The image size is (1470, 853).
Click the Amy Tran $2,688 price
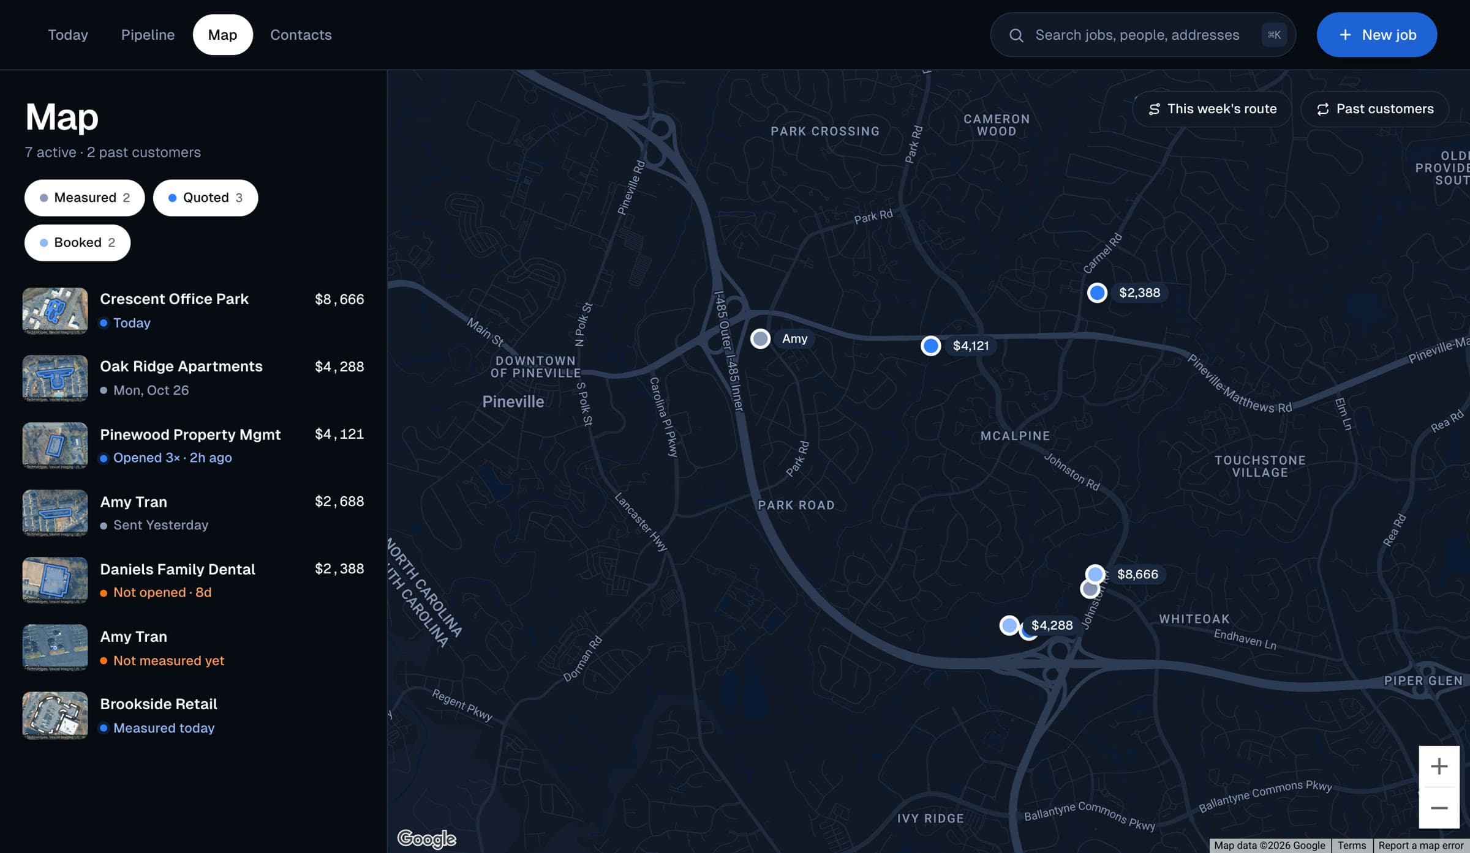[339, 501]
